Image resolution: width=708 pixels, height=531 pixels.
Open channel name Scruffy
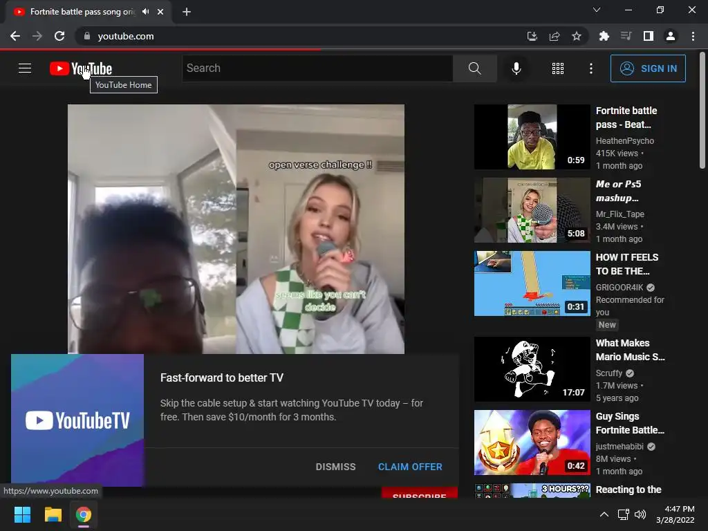(608, 373)
